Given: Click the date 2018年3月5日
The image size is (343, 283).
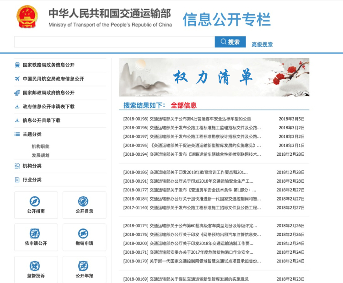Looking at the screenshot, I should point(292,119).
